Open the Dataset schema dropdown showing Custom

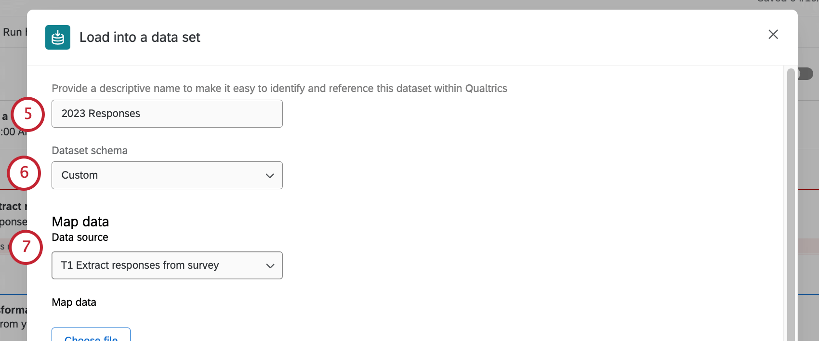167,175
